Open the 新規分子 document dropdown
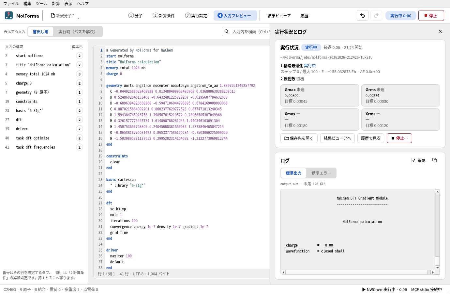 point(65,16)
